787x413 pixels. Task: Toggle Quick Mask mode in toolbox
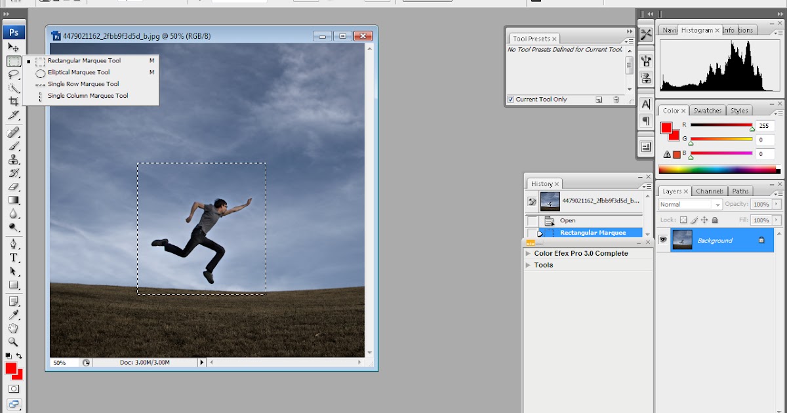click(14, 389)
